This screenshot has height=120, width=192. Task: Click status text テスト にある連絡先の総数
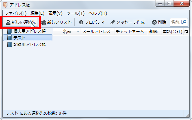pos(36,113)
